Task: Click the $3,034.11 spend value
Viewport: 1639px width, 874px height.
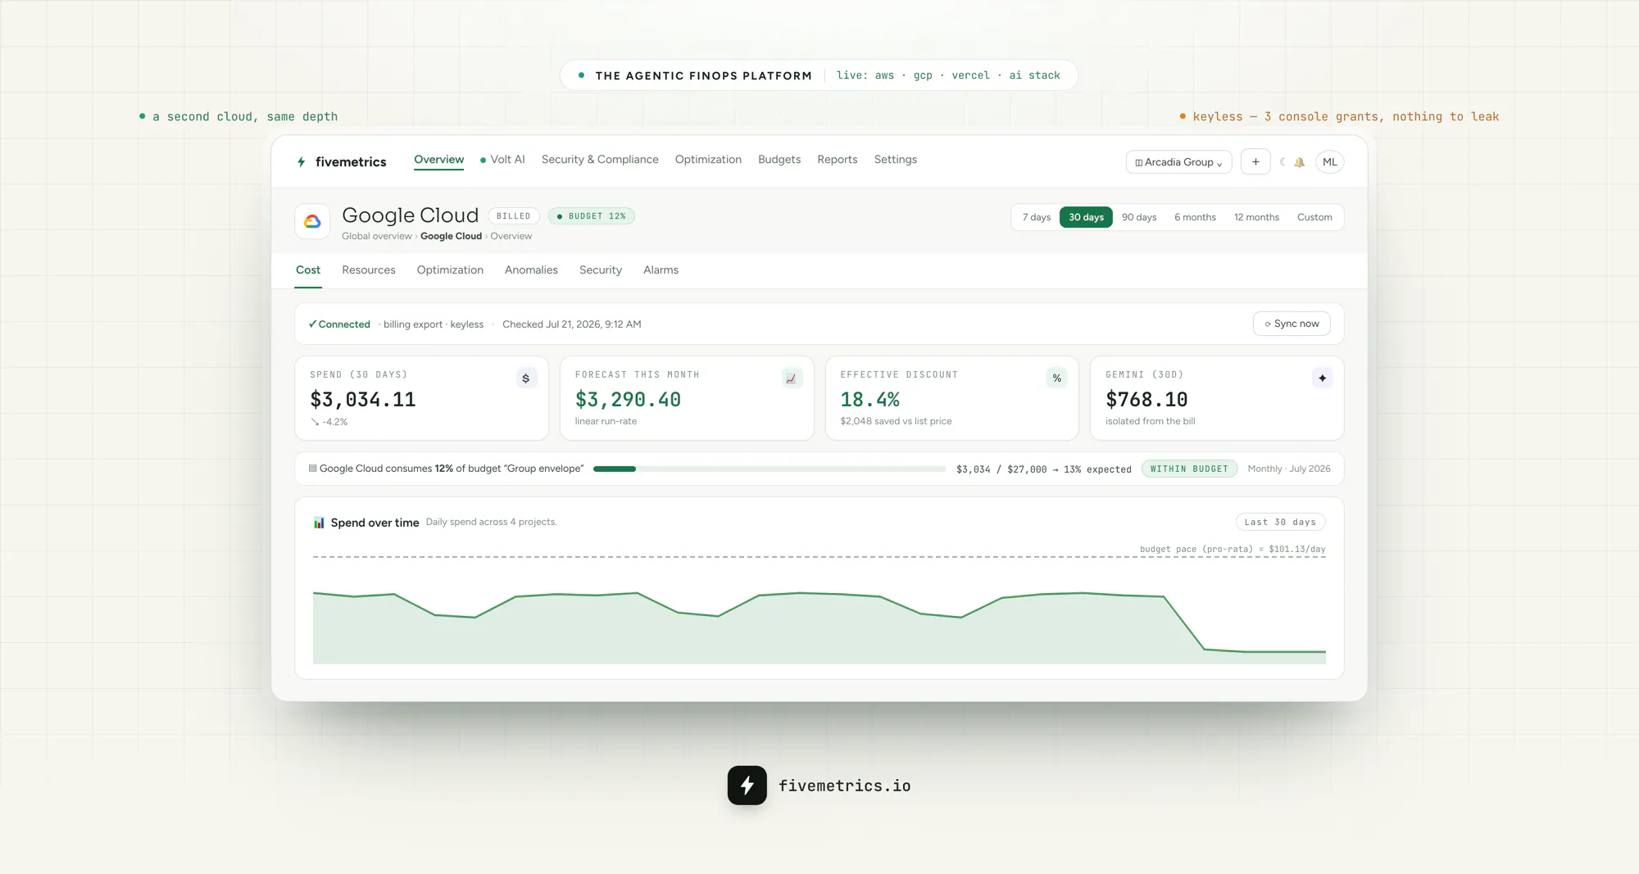Action: [x=363, y=400]
